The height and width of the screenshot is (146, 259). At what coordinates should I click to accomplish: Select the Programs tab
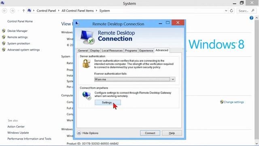[x=131, y=50]
